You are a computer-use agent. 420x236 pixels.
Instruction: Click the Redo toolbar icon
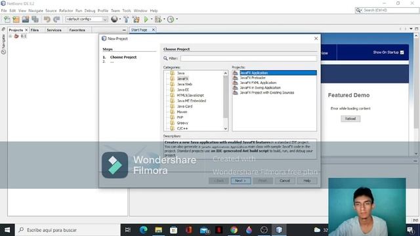tap(56, 19)
